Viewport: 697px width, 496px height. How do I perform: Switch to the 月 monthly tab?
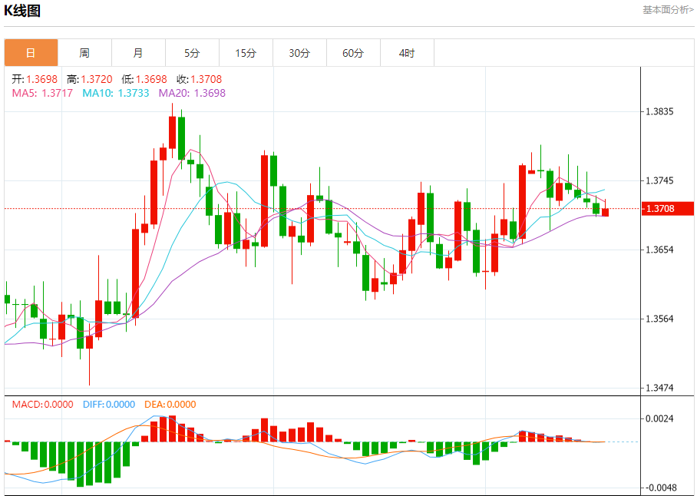pyautogui.click(x=138, y=53)
